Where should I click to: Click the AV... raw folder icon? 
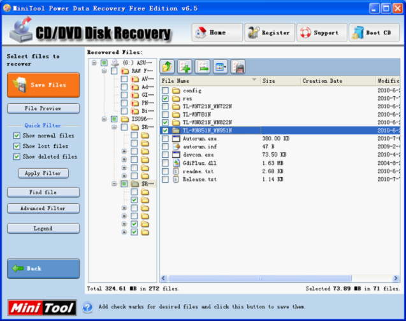(x=134, y=79)
